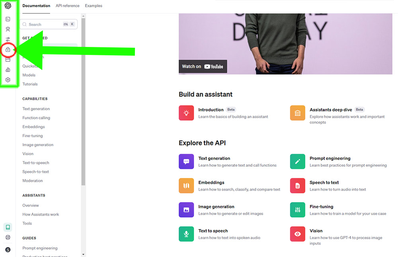Screen dimensions: 398x257
Task: Open How Assistants work in sidebar
Action: tap(41, 214)
